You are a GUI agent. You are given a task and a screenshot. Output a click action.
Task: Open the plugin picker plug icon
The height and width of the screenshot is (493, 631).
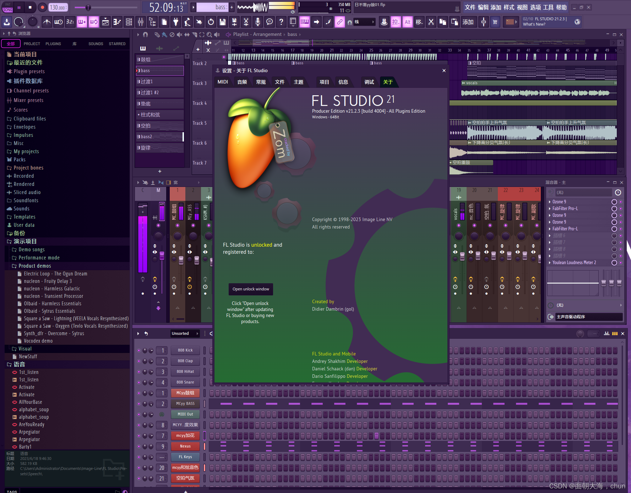click(x=176, y=22)
